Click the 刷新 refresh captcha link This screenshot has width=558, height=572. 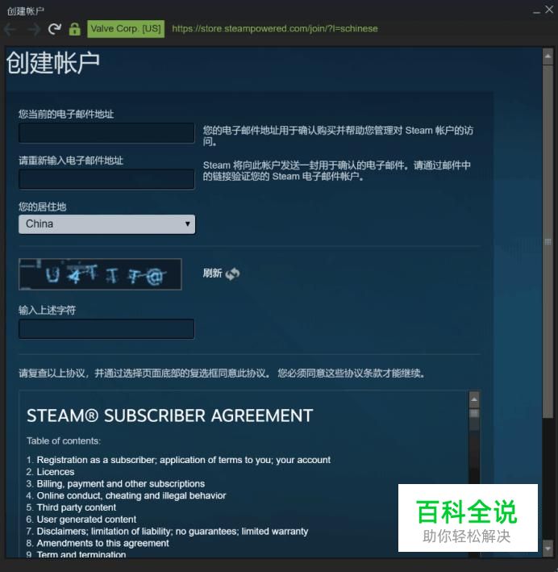[212, 273]
